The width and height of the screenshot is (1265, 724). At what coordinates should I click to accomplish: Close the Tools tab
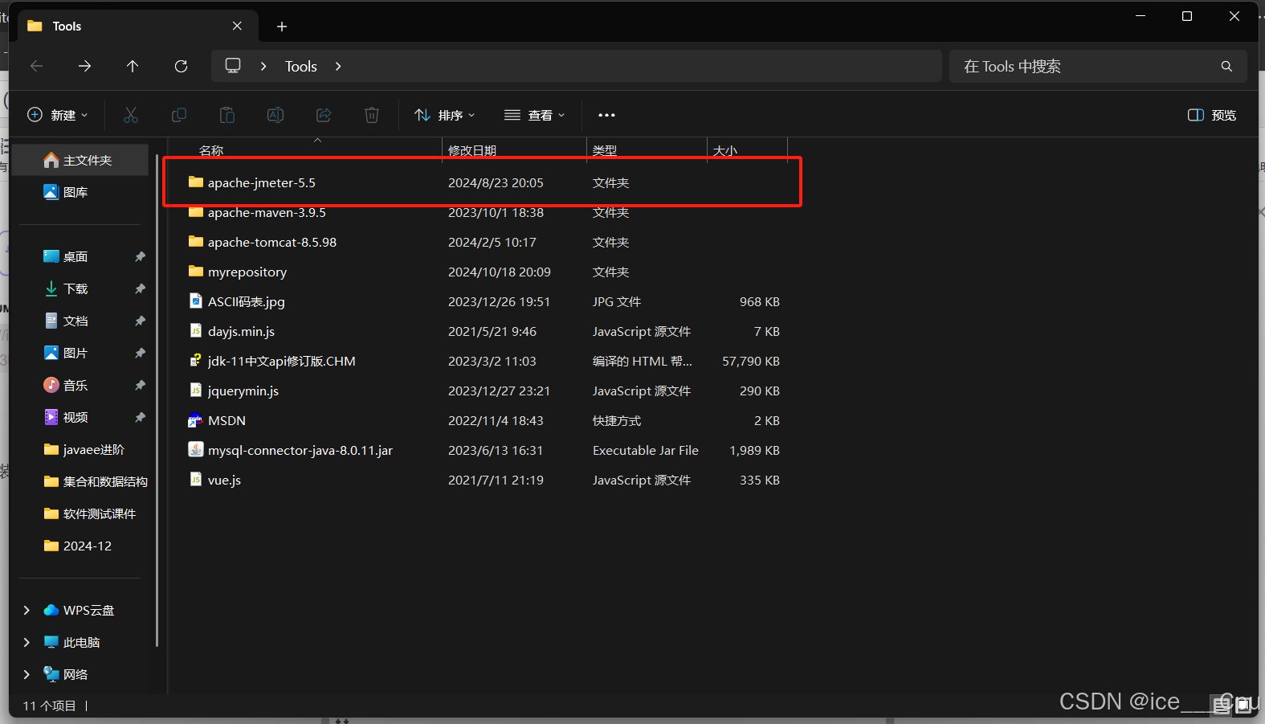coord(237,26)
